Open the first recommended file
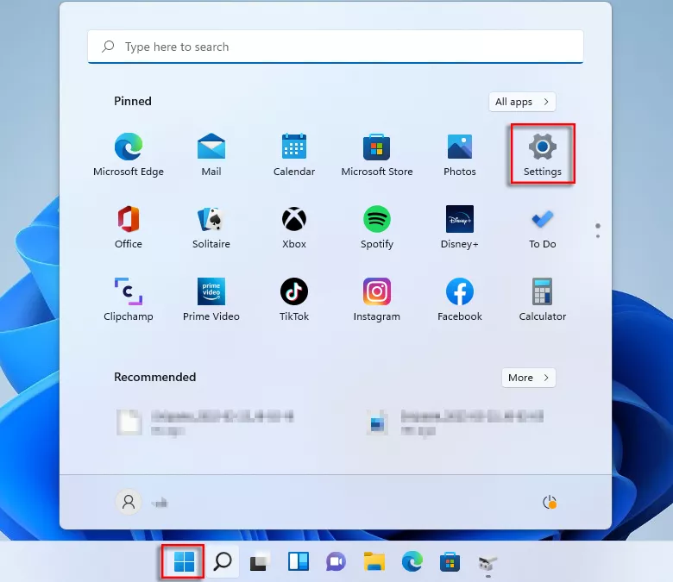 205,422
